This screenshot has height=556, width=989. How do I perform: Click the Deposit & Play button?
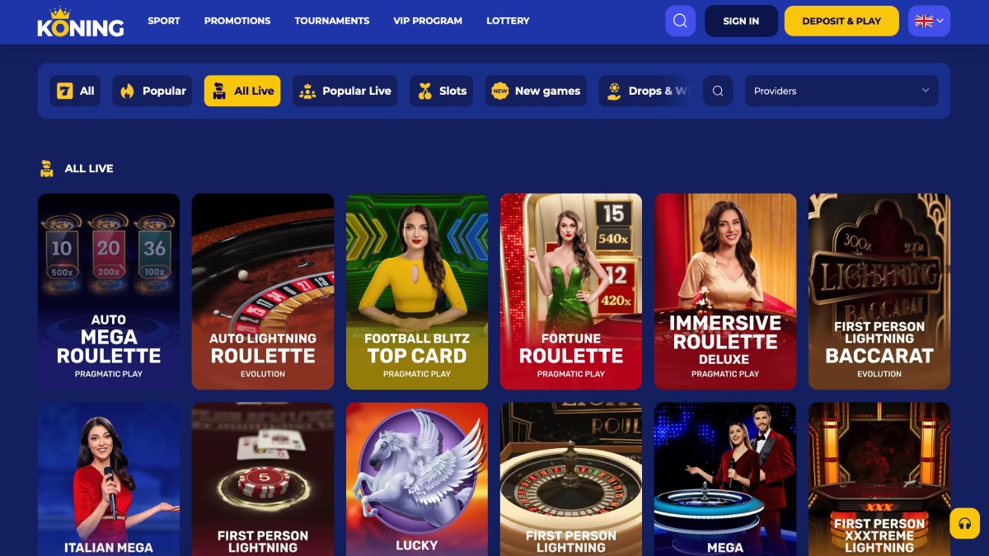[x=841, y=21]
